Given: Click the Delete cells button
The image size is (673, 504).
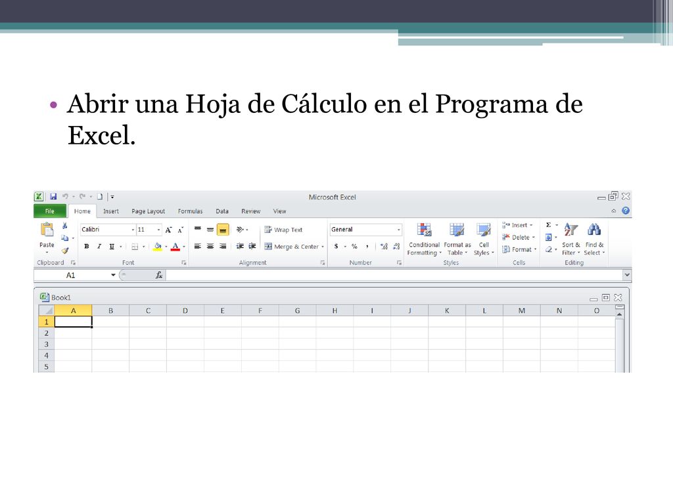Looking at the screenshot, I should (519, 238).
